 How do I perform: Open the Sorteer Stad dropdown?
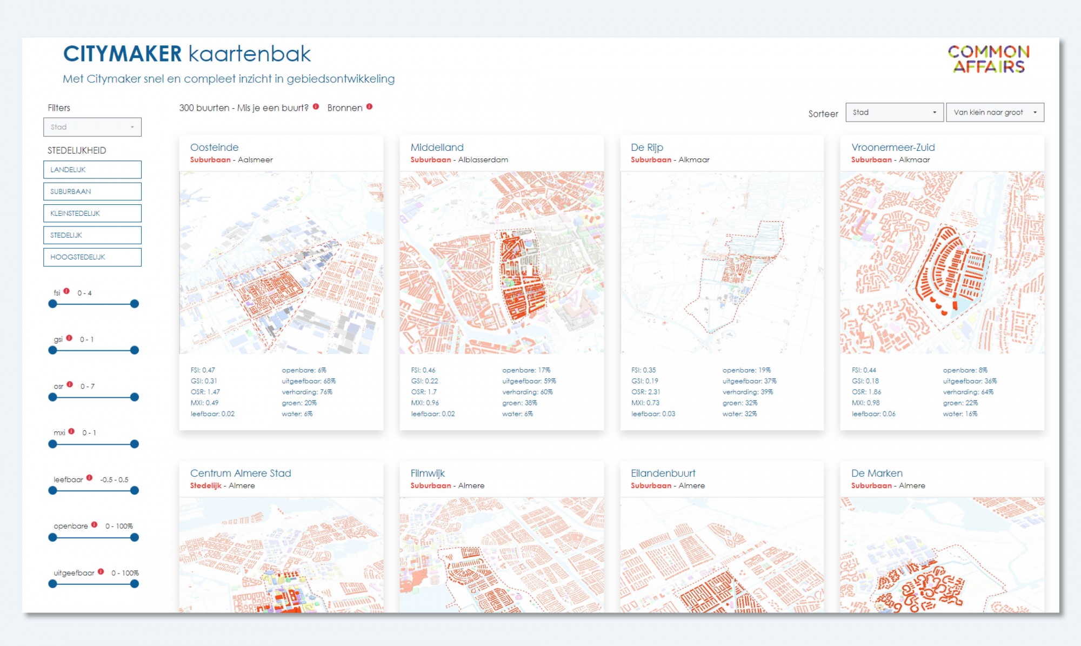[x=895, y=112]
